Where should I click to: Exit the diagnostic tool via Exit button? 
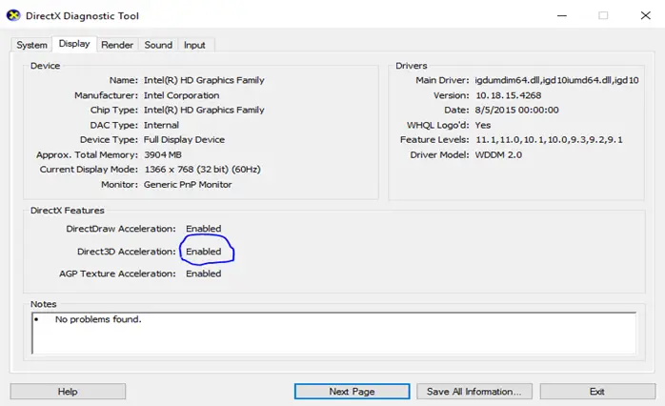[x=597, y=392]
